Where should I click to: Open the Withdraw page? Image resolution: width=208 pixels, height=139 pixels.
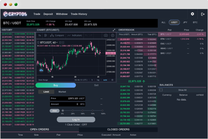[x=62, y=14]
